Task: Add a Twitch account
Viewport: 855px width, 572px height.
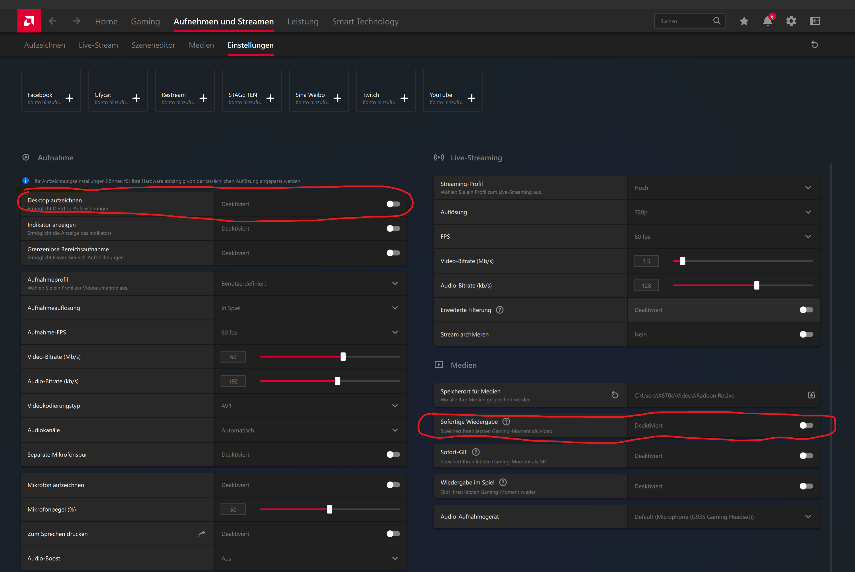Action: [404, 98]
